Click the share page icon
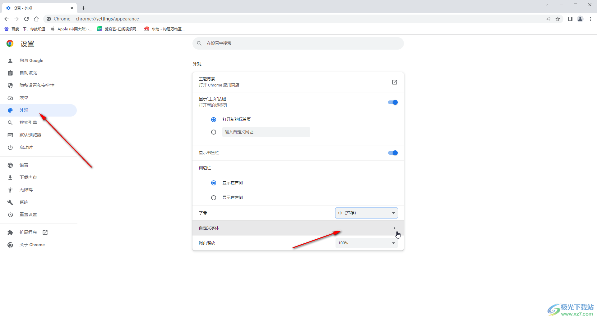The height and width of the screenshot is (319, 597). click(x=548, y=19)
